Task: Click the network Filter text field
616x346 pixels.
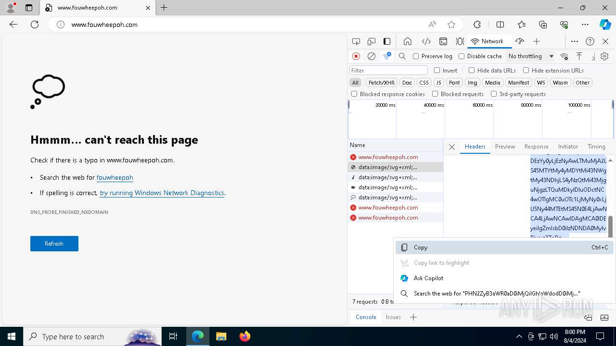Action: click(389, 70)
